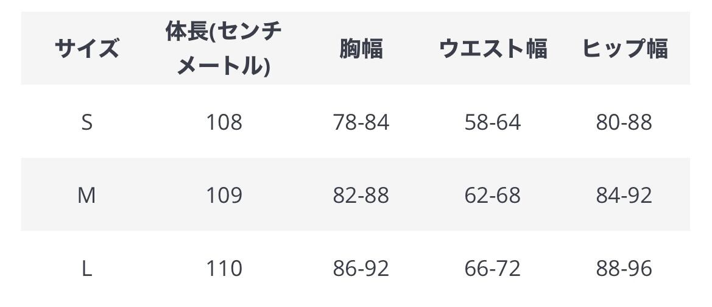Click the 80-88 hip width cell

[x=624, y=122]
